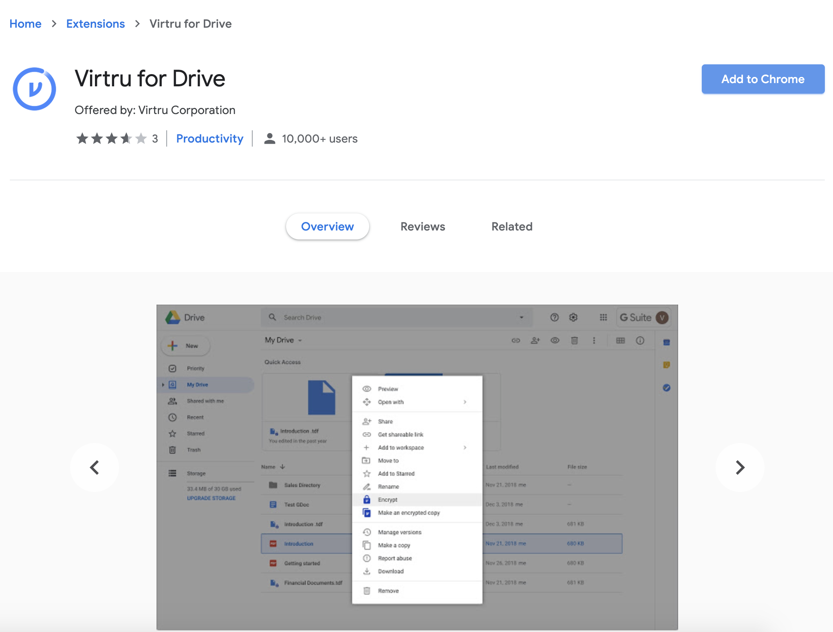Go to next screenshot with right arrow
This screenshot has width=833, height=632.
(x=740, y=467)
